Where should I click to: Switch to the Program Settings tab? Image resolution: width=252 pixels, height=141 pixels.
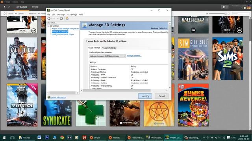click(109, 48)
